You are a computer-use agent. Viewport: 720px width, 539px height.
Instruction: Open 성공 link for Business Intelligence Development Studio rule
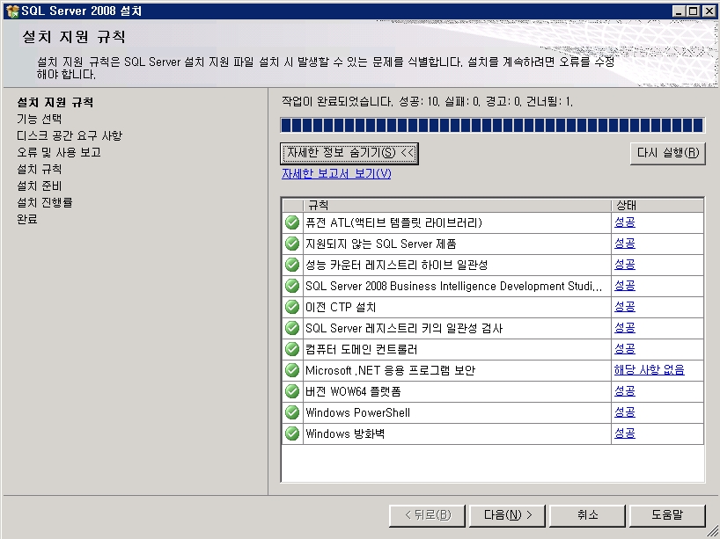coord(624,286)
